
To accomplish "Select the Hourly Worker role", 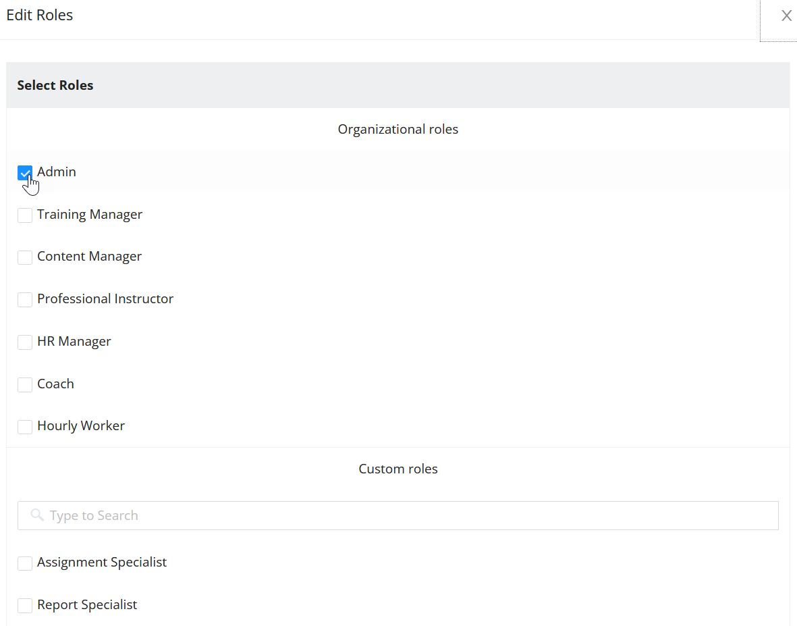I will pos(25,426).
